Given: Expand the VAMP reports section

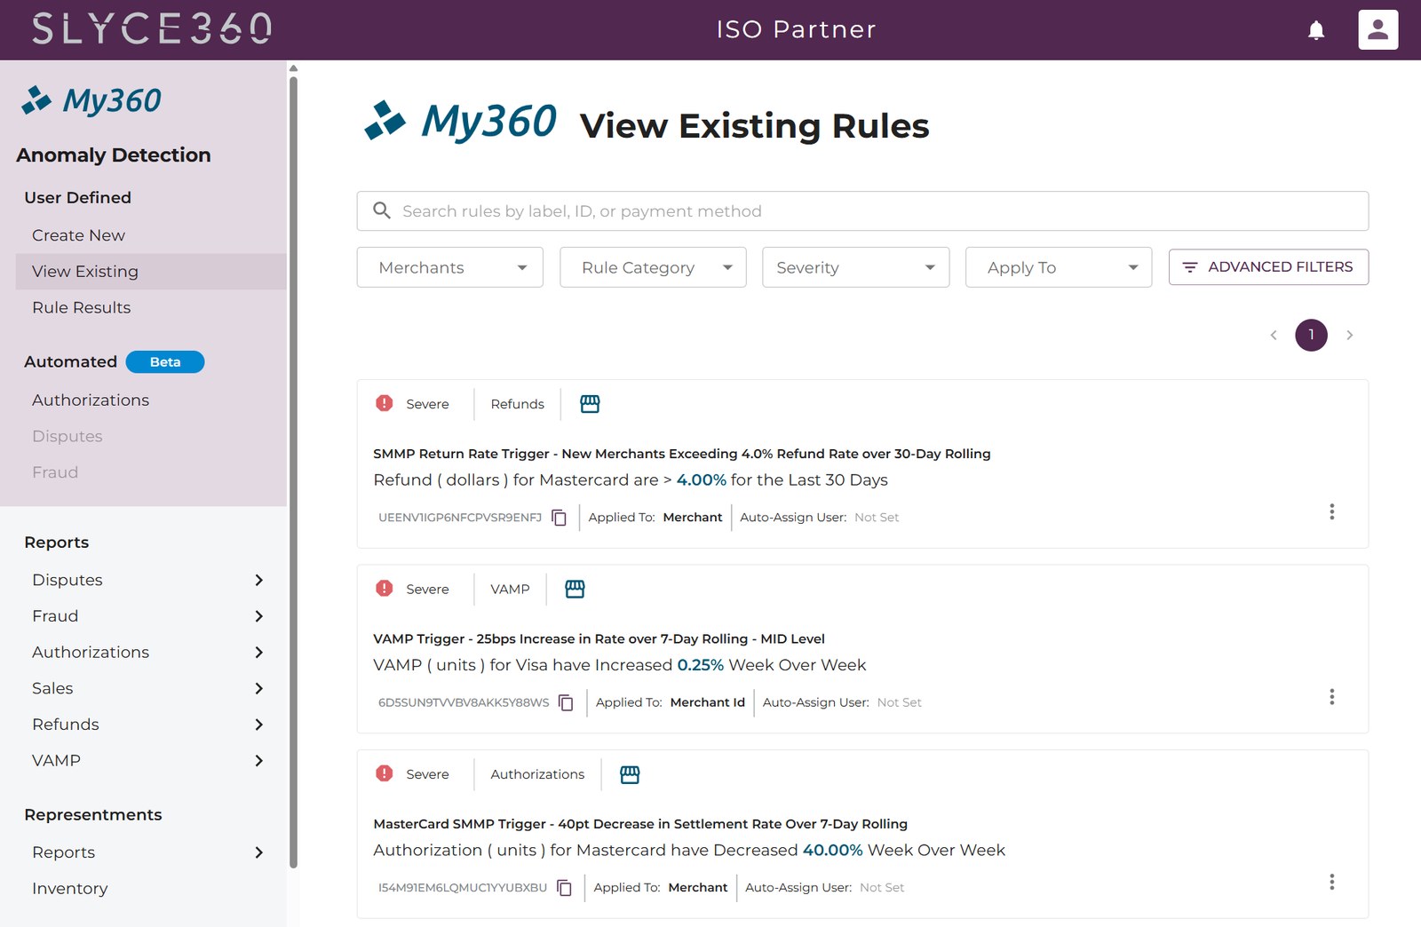Looking at the screenshot, I should pyautogui.click(x=148, y=761).
